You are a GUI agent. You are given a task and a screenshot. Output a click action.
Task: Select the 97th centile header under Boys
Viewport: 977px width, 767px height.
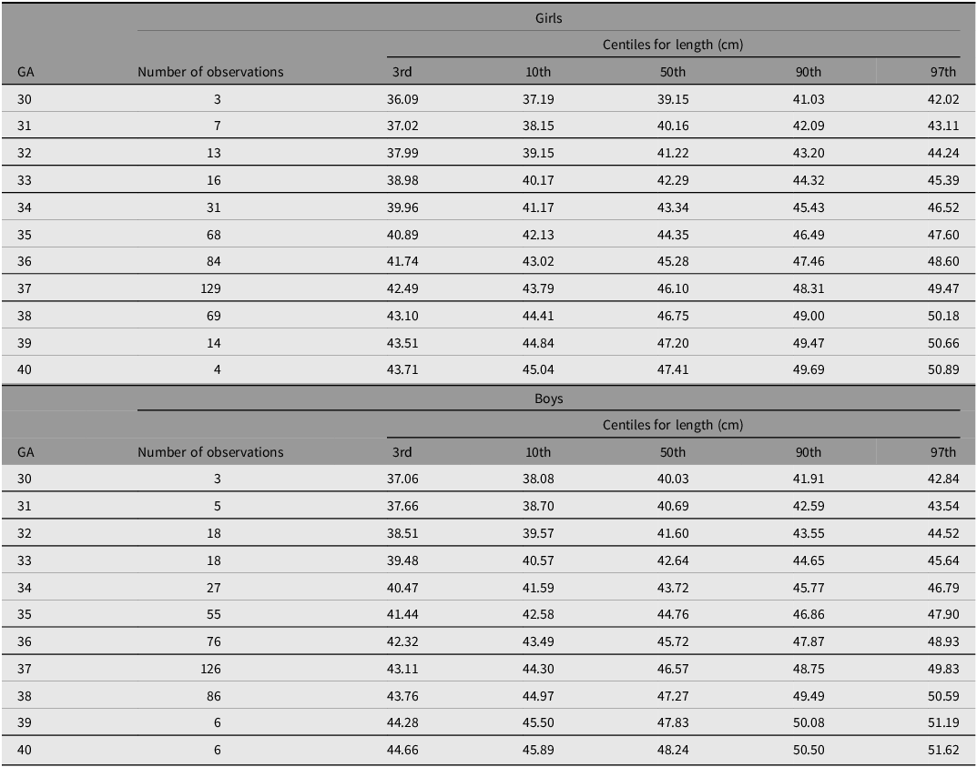coord(942,452)
